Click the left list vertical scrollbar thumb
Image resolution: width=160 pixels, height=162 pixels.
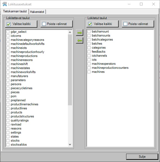pos(70,70)
